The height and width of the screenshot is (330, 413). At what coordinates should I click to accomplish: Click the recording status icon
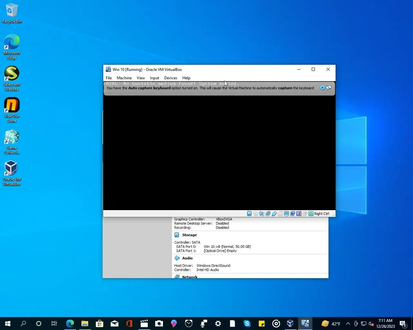point(292,214)
